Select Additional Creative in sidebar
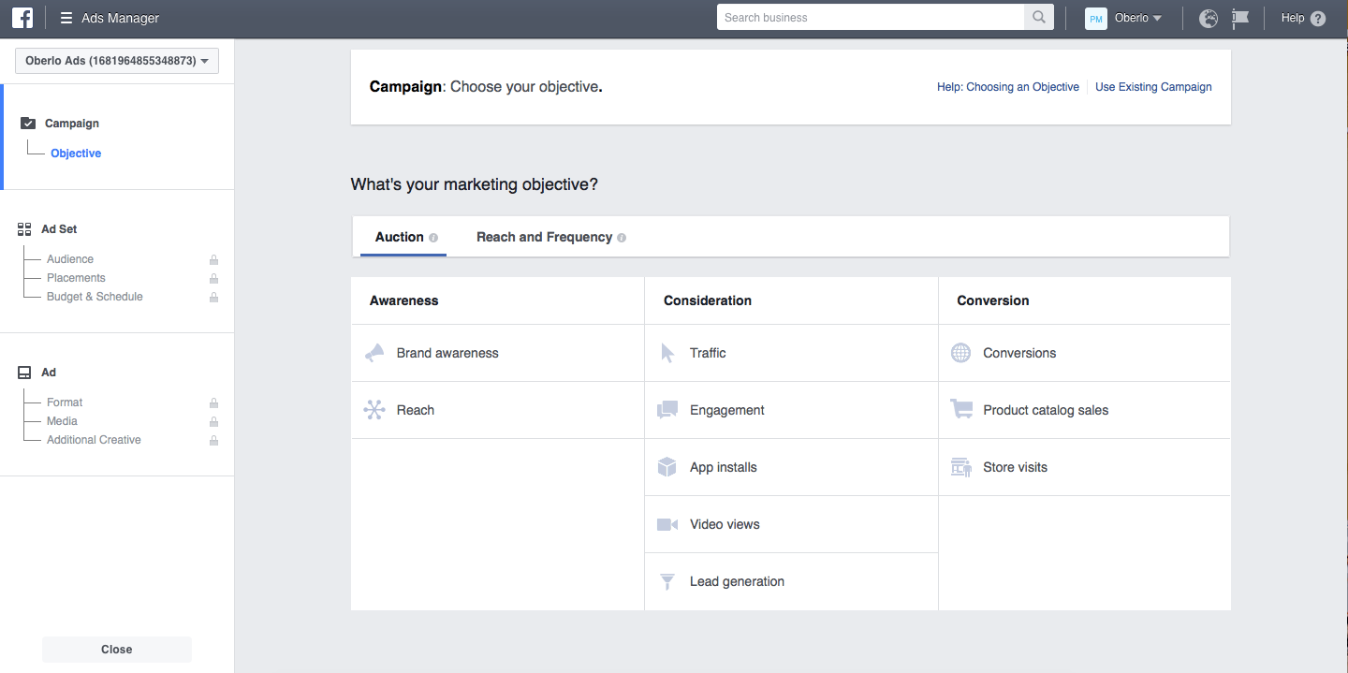Image resolution: width=1348 pixels, height=673 pixels. pyautogui.click(x=94, y=440)
